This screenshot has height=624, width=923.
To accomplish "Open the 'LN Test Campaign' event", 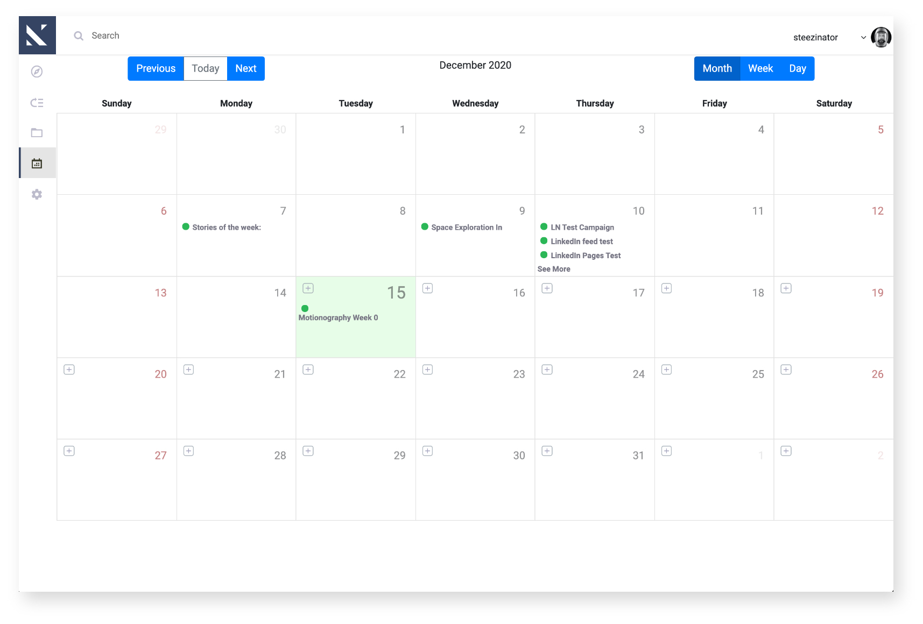I will pyautogui.click(x=582, y=228).
